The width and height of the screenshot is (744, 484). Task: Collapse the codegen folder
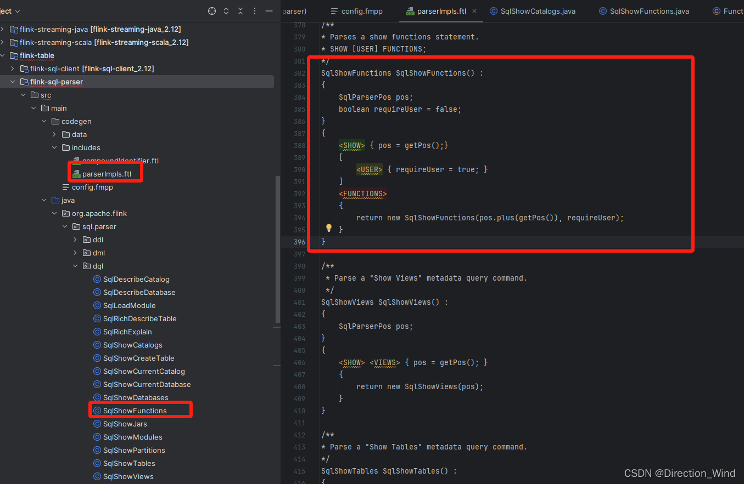coord(44,121)
